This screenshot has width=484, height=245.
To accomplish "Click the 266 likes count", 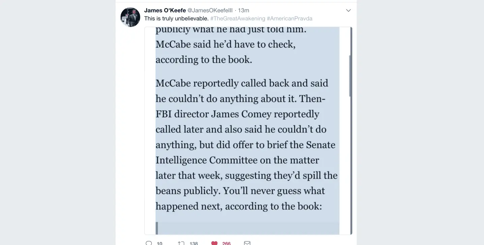I will click(x=226, y=243).
